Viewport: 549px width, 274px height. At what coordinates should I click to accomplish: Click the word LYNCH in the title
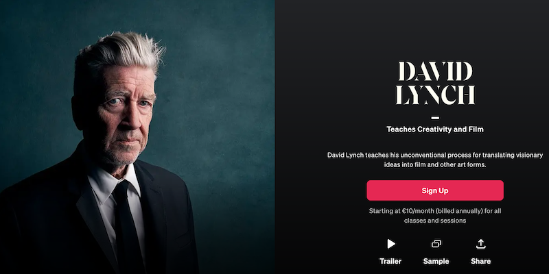tap(435, 95)
